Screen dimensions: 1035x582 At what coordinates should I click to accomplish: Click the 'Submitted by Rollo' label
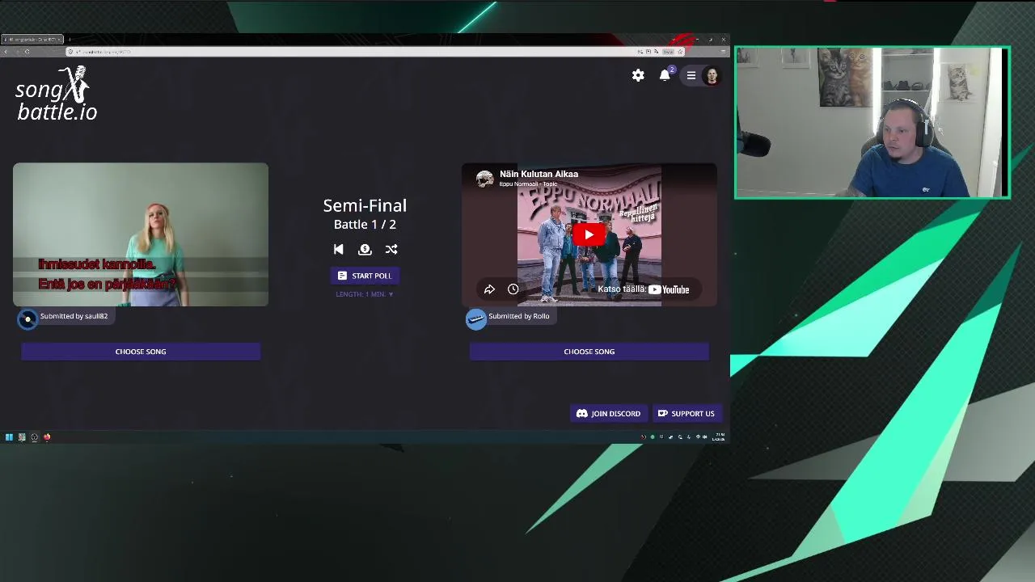(x=518, y=316)
